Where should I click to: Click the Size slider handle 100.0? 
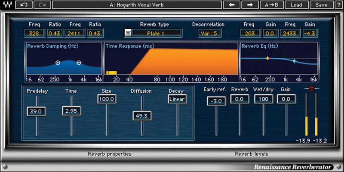click(x=107, y=99)
